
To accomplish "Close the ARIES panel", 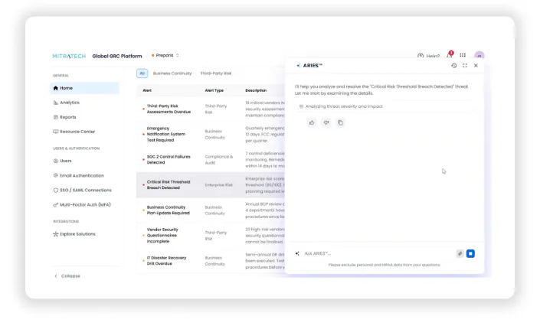I will click(476, 65).
